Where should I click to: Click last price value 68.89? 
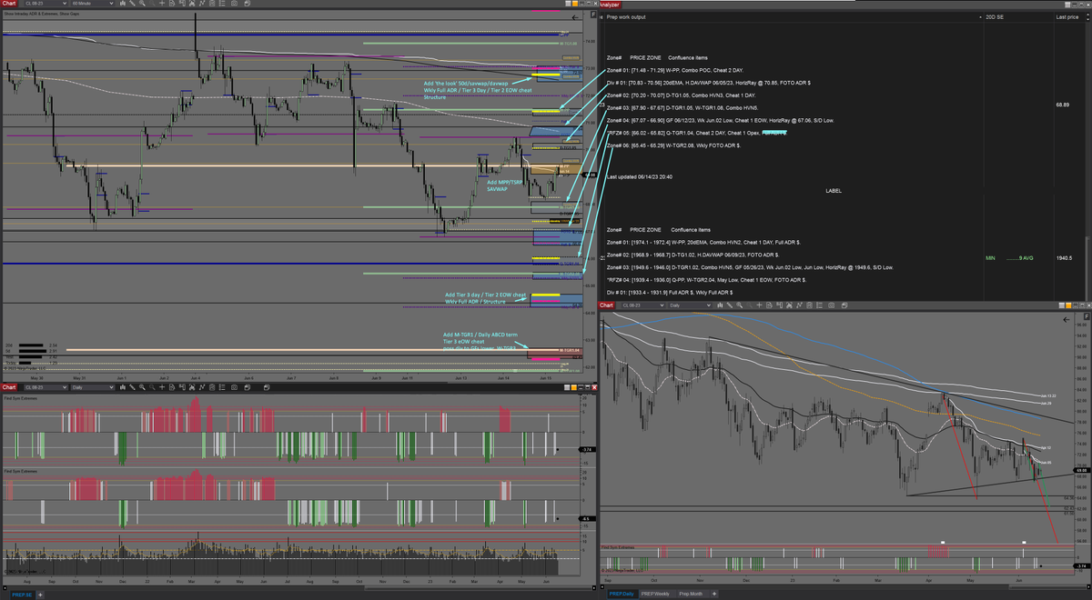point(1062,105)
